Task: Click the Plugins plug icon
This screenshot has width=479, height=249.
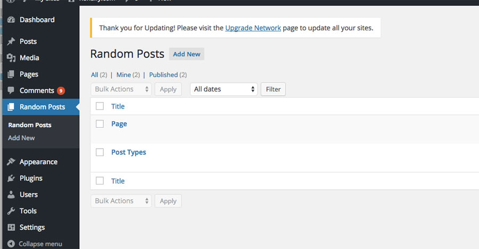Action: 11,179
